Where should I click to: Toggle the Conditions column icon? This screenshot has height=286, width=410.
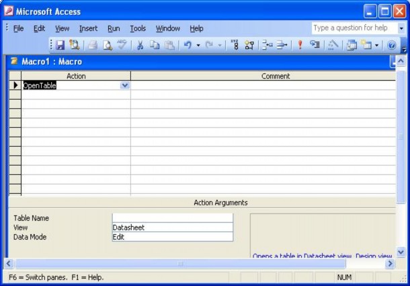(249, 45)
